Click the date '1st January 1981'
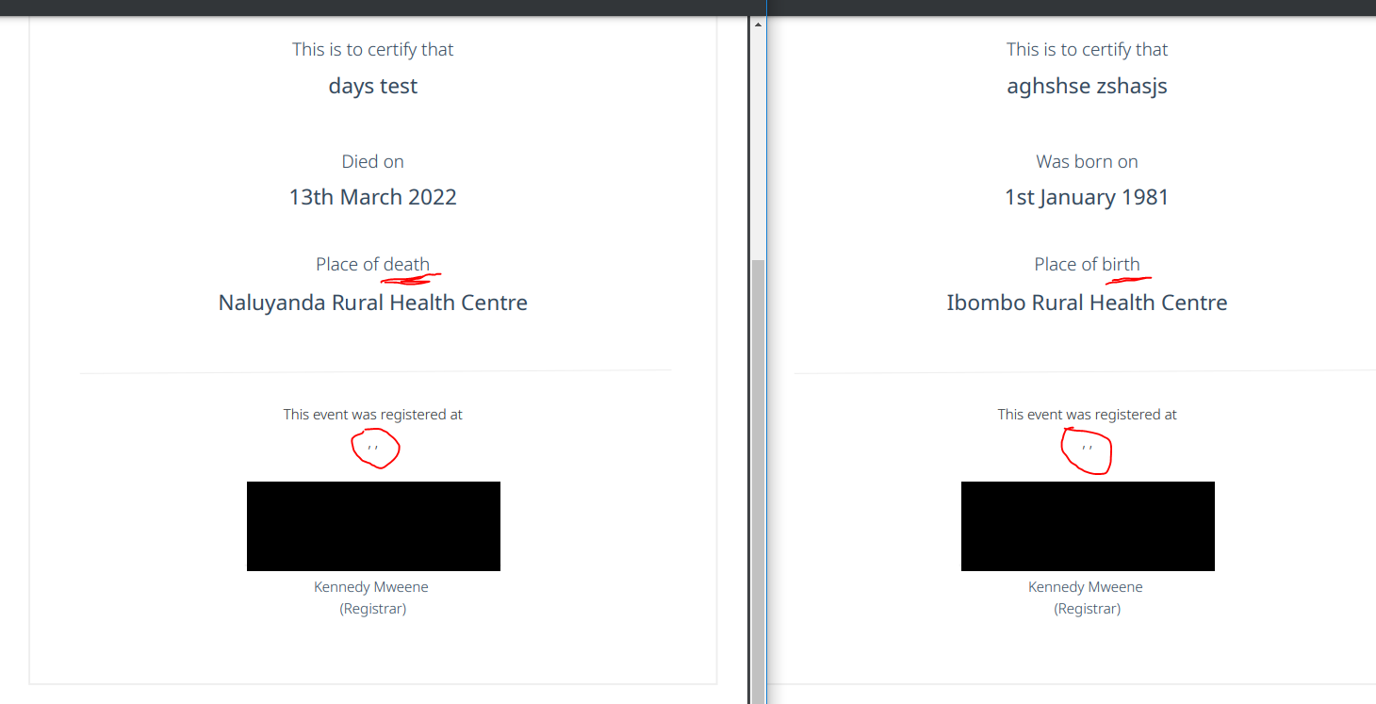 pyautogui.click(x=1087, y=198)
